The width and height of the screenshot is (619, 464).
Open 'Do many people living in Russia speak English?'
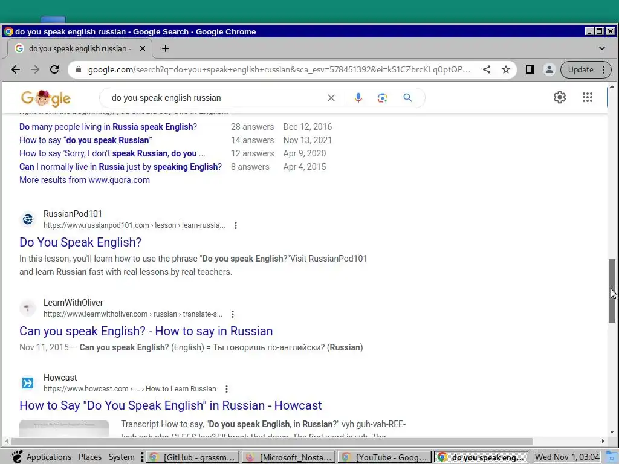point(108,127)
